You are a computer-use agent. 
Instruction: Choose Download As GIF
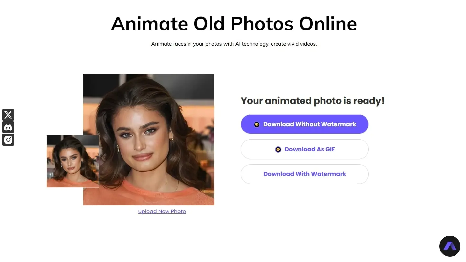(x=305, y=149)
